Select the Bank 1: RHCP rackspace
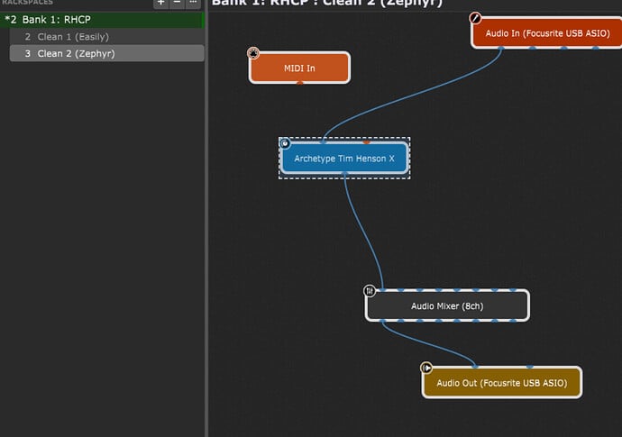This screenshot has height=437, width=622. (102, 19)
